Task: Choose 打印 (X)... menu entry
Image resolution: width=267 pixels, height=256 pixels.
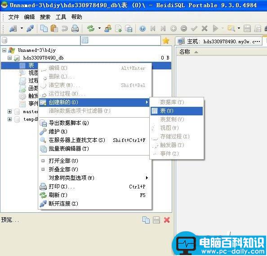Action: 94,187
